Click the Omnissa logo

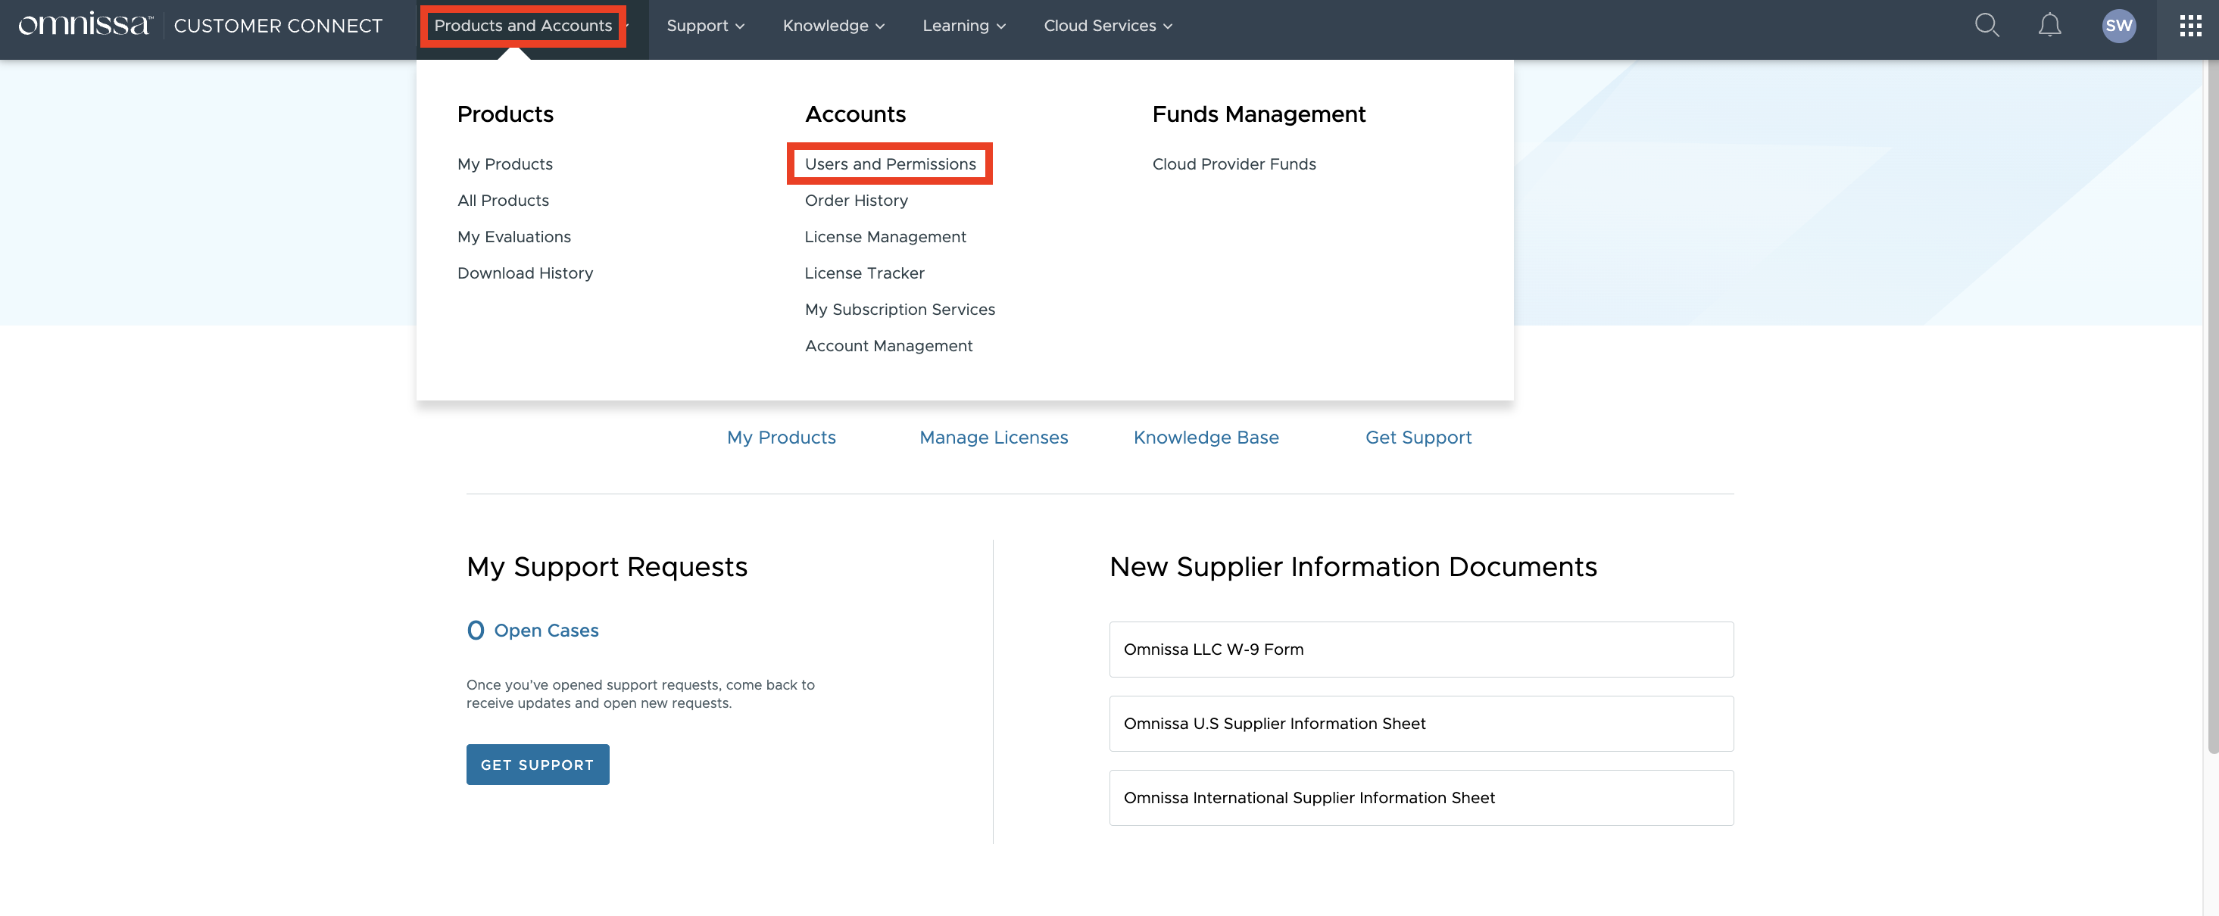tap(86, 26)
